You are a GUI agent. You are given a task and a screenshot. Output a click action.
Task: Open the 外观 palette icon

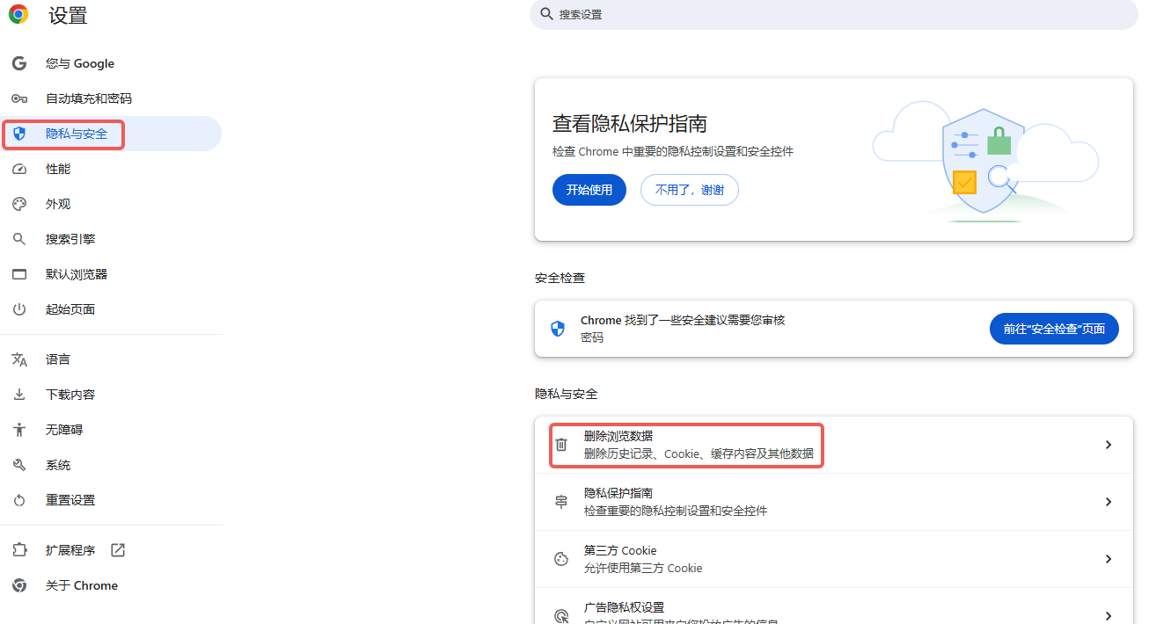click(x=18, y=203)
